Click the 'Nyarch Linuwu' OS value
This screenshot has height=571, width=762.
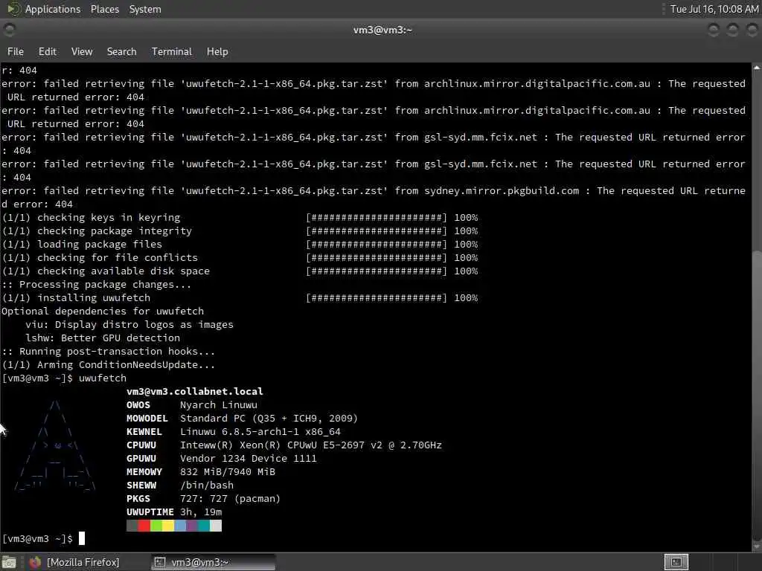coord(219,405)
